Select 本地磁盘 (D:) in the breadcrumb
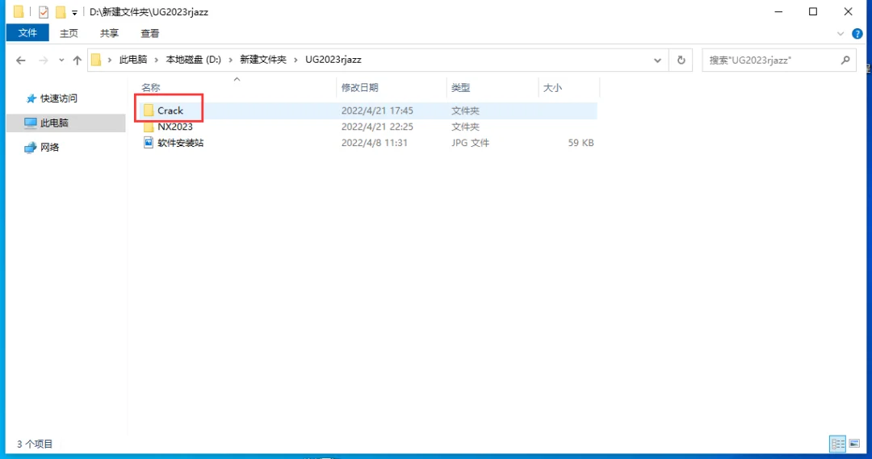The height and width of the screenshot is (459, 872). click(x=194, y=60)
